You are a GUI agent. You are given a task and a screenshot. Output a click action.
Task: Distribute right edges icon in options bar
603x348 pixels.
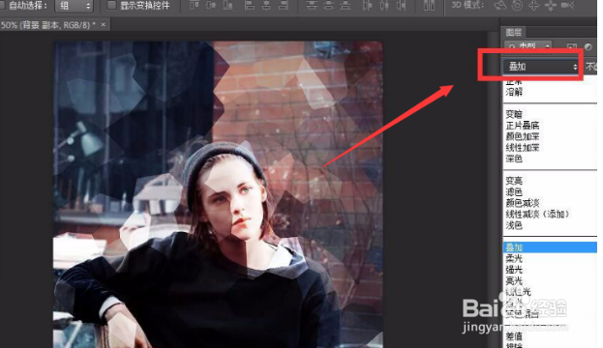coord(401,6)
